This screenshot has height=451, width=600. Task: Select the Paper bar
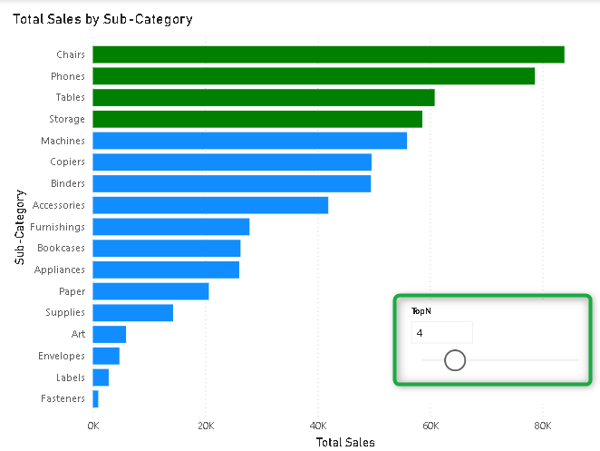coord(150,291)
